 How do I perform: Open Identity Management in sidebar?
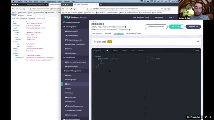pyautogui.click(x=75, y=106)
